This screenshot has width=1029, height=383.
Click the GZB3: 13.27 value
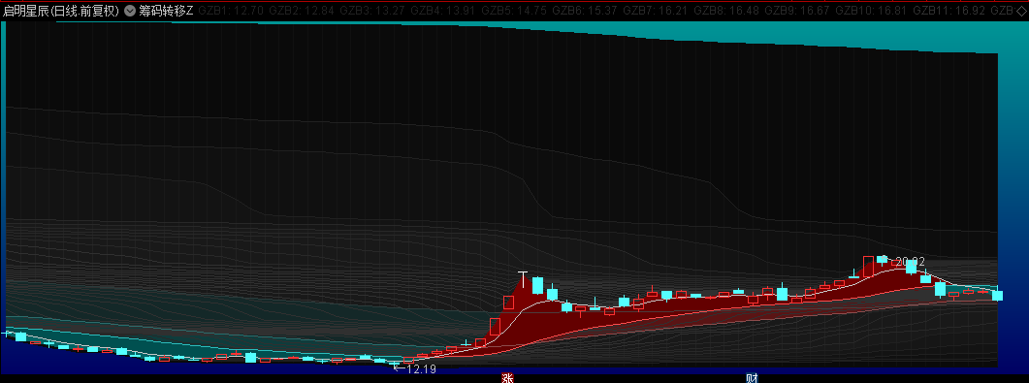point(373,11)
